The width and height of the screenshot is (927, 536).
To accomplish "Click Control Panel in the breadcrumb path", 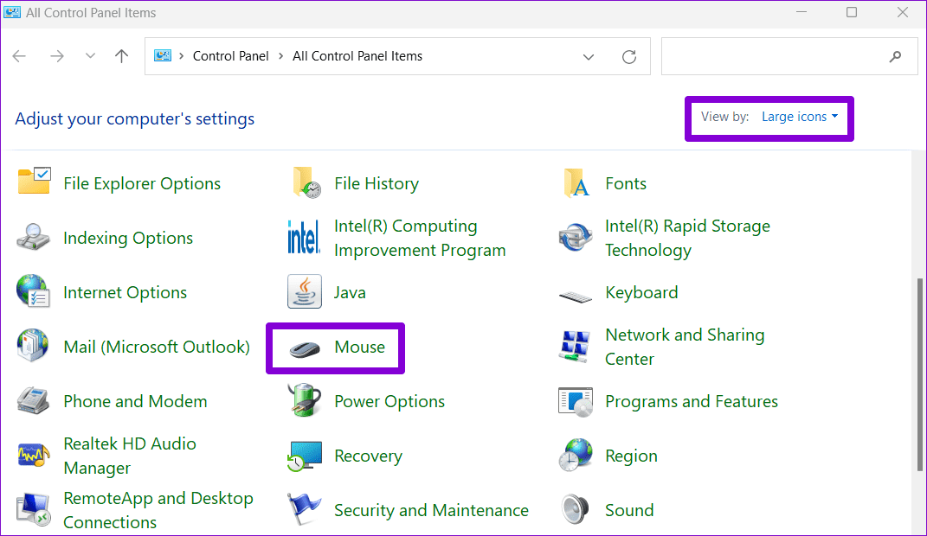I will pyautogui.click(x=230, y=56).
